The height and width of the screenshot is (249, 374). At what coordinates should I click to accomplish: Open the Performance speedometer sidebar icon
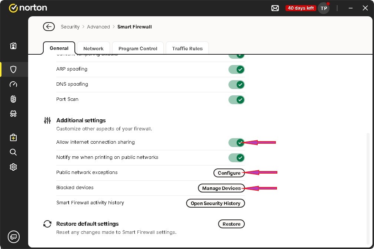(13, 84)
